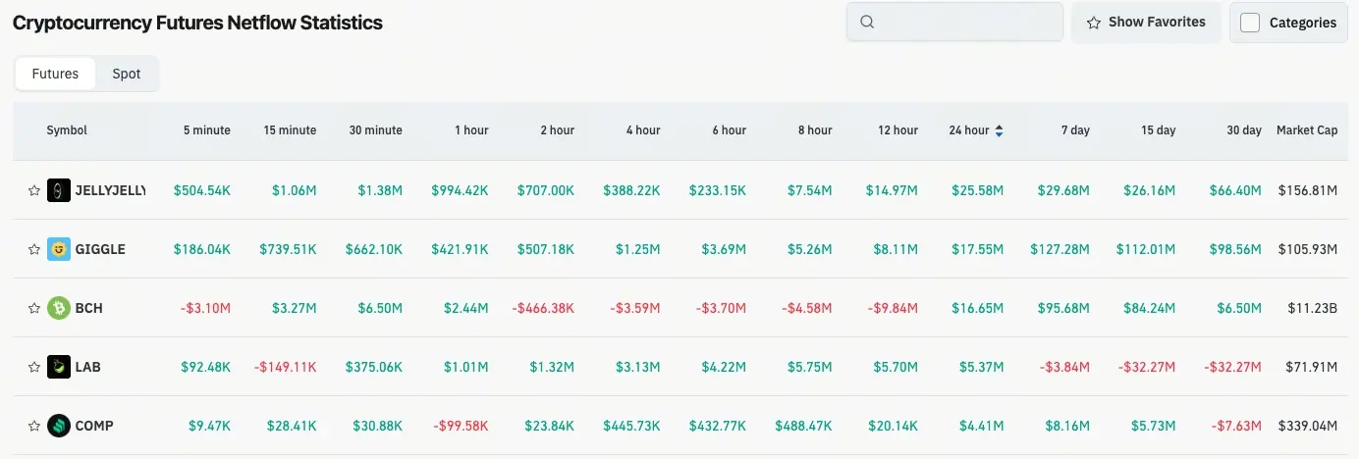Sort by the 24 hour column arrows
This screenshot has width=1359, height=459.
pos(999,130)
